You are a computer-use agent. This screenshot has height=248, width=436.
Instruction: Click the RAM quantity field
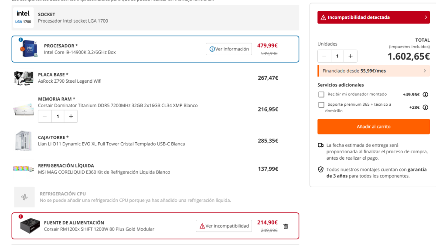(58, 117)
